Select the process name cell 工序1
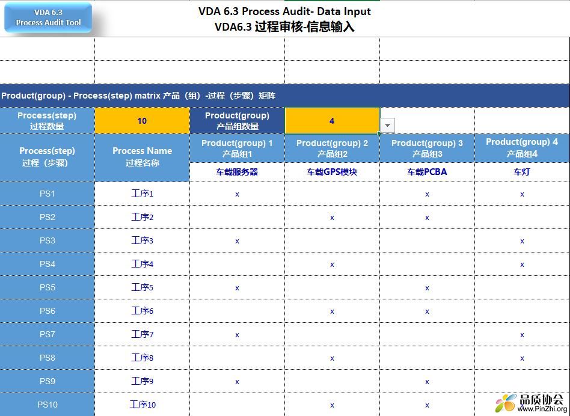The width and height of the screenshot is (570, 416). 142,194
